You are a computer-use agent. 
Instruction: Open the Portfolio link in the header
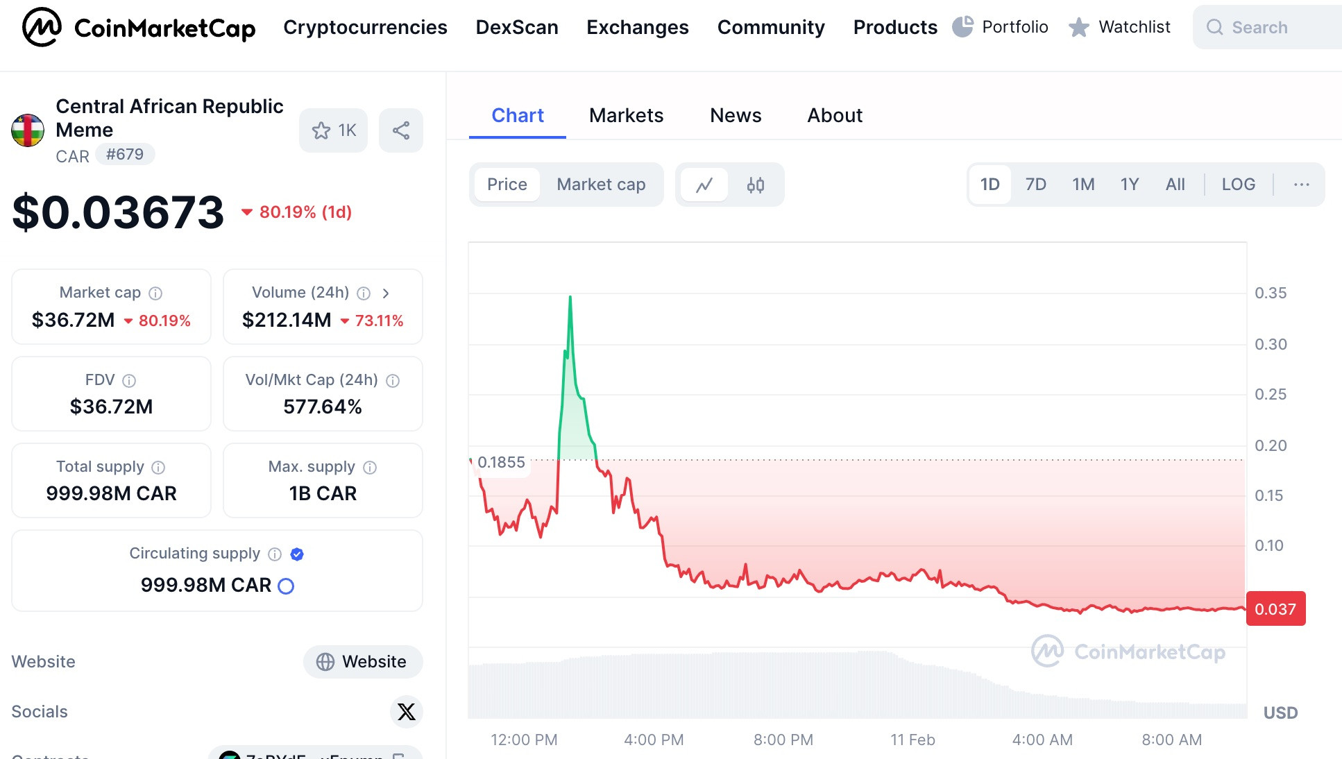tap(1000, 27)
